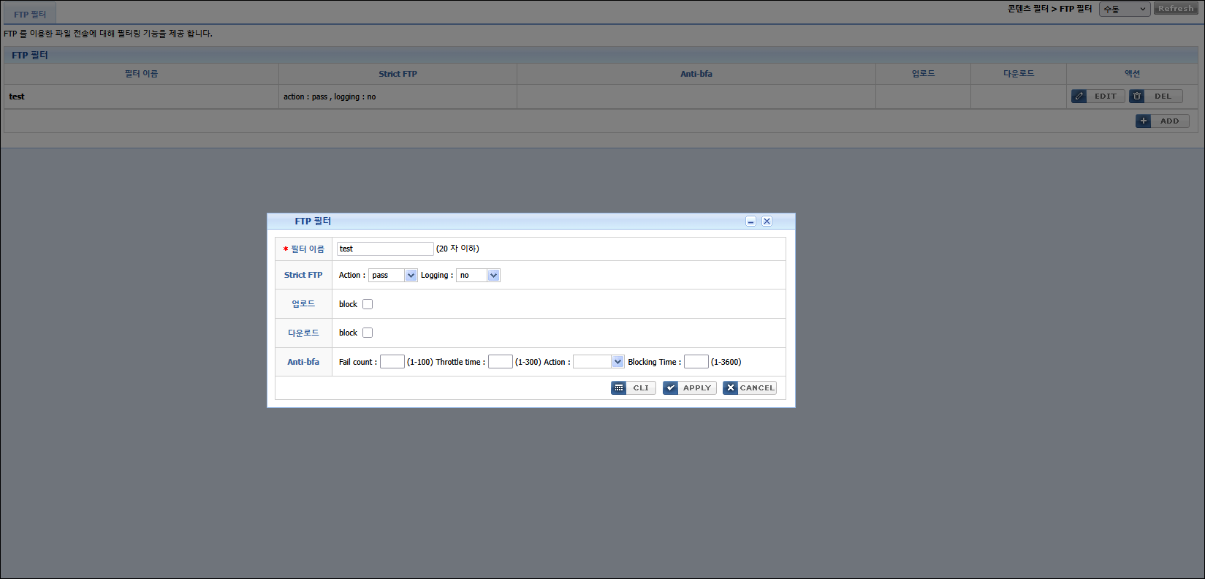Viewport: 1205px width, 579px height.
Task: Click the pencil icon next to EDIT
Action: (x=1079, y=96)
